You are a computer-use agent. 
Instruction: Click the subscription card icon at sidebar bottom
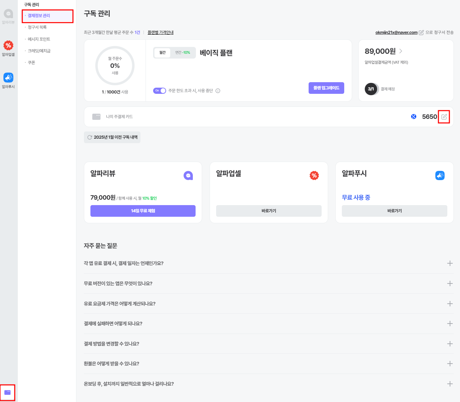[8, 392]
